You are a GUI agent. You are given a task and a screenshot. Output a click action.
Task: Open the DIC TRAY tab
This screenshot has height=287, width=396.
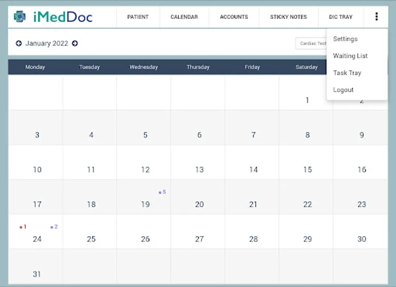[341, 17]
